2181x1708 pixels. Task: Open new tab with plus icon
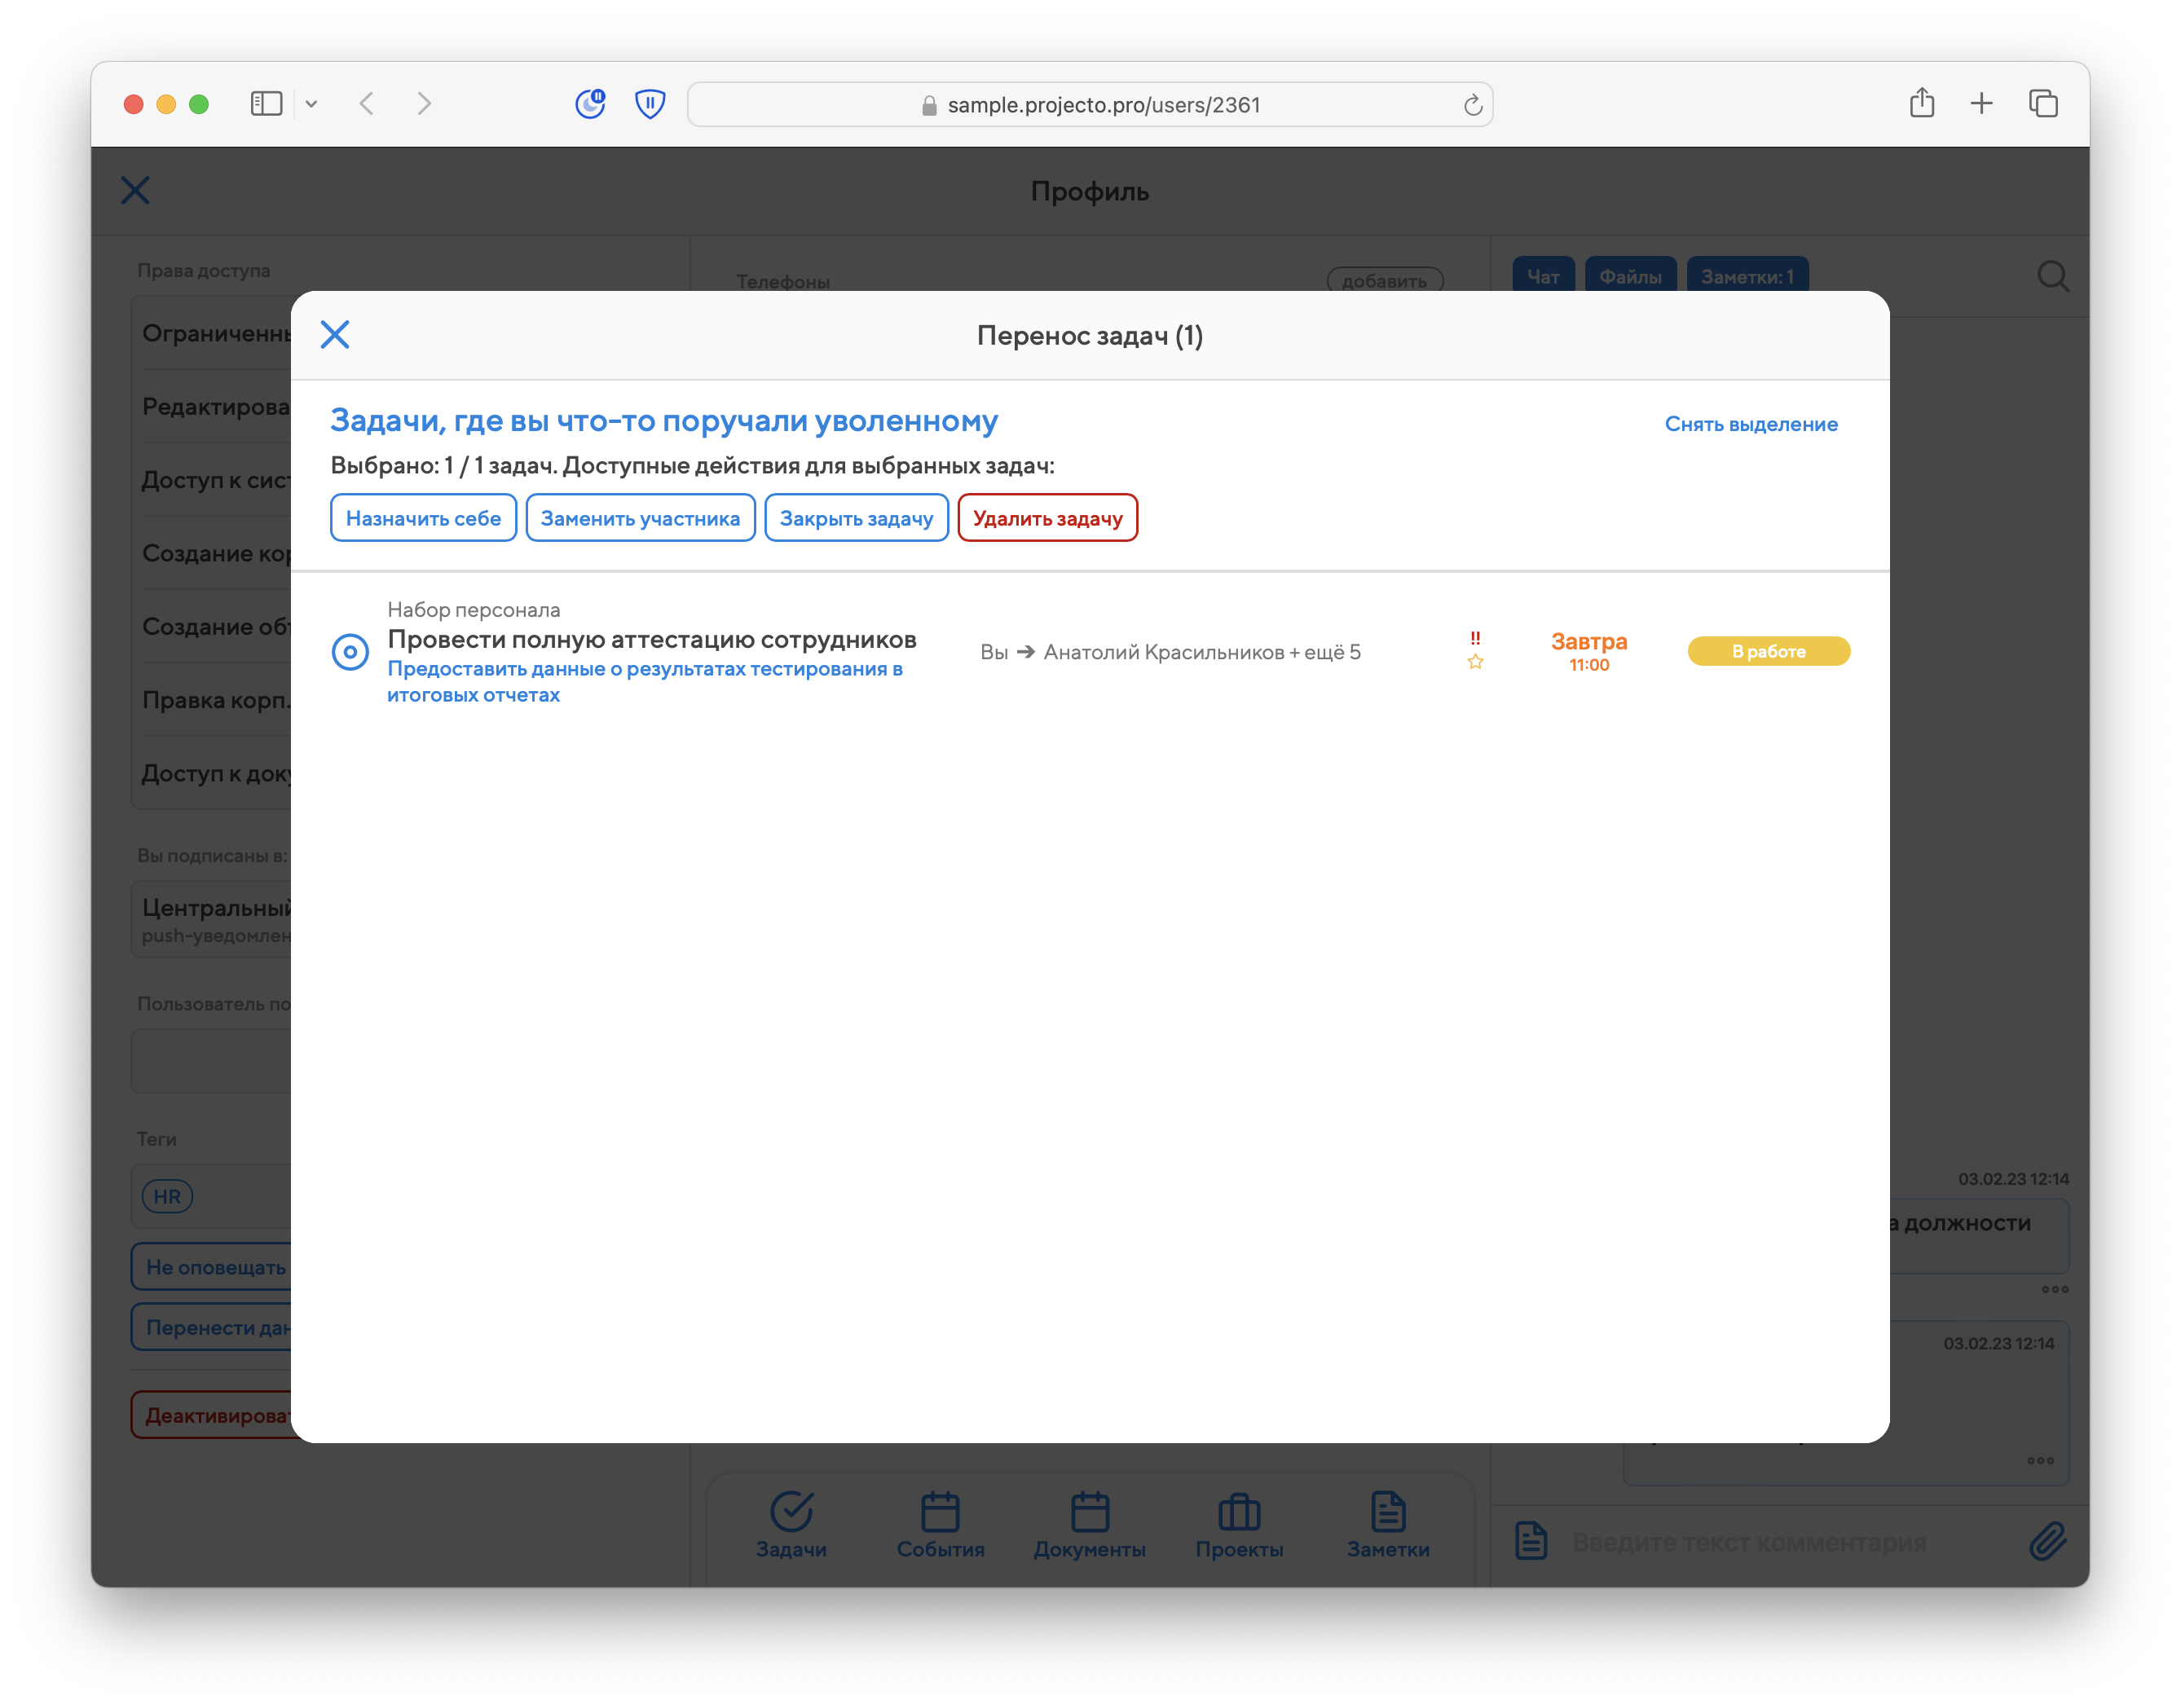coord(1981,103)
